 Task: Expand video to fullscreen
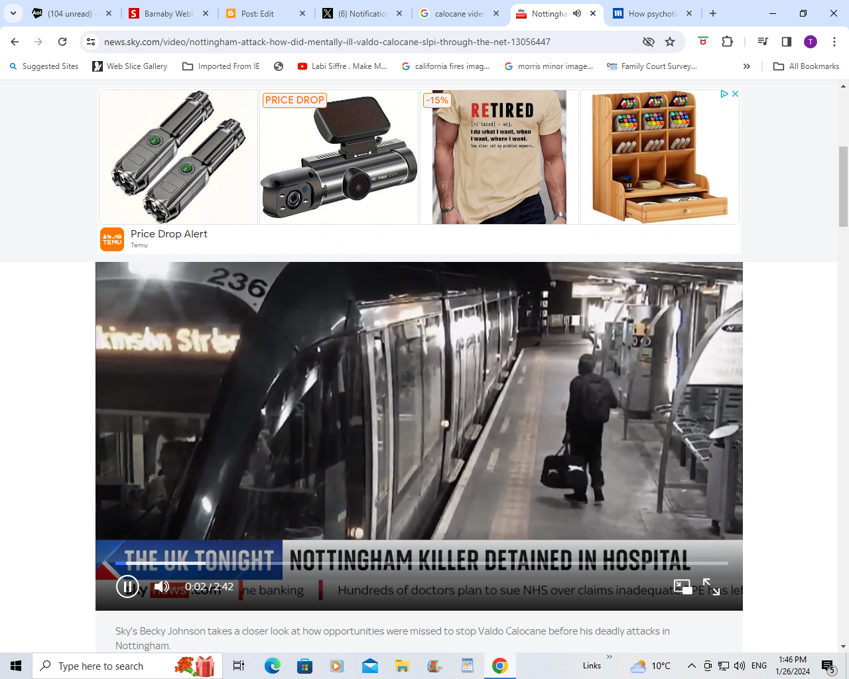tap(711, 587)
